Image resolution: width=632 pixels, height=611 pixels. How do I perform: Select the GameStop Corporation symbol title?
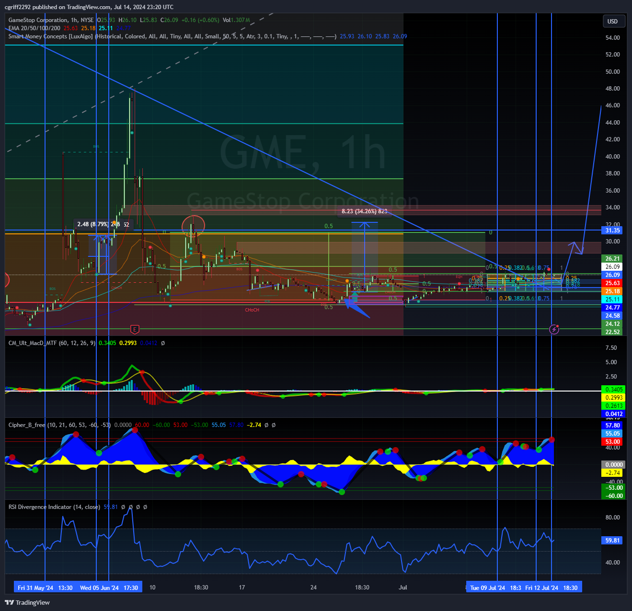(38, 20)
